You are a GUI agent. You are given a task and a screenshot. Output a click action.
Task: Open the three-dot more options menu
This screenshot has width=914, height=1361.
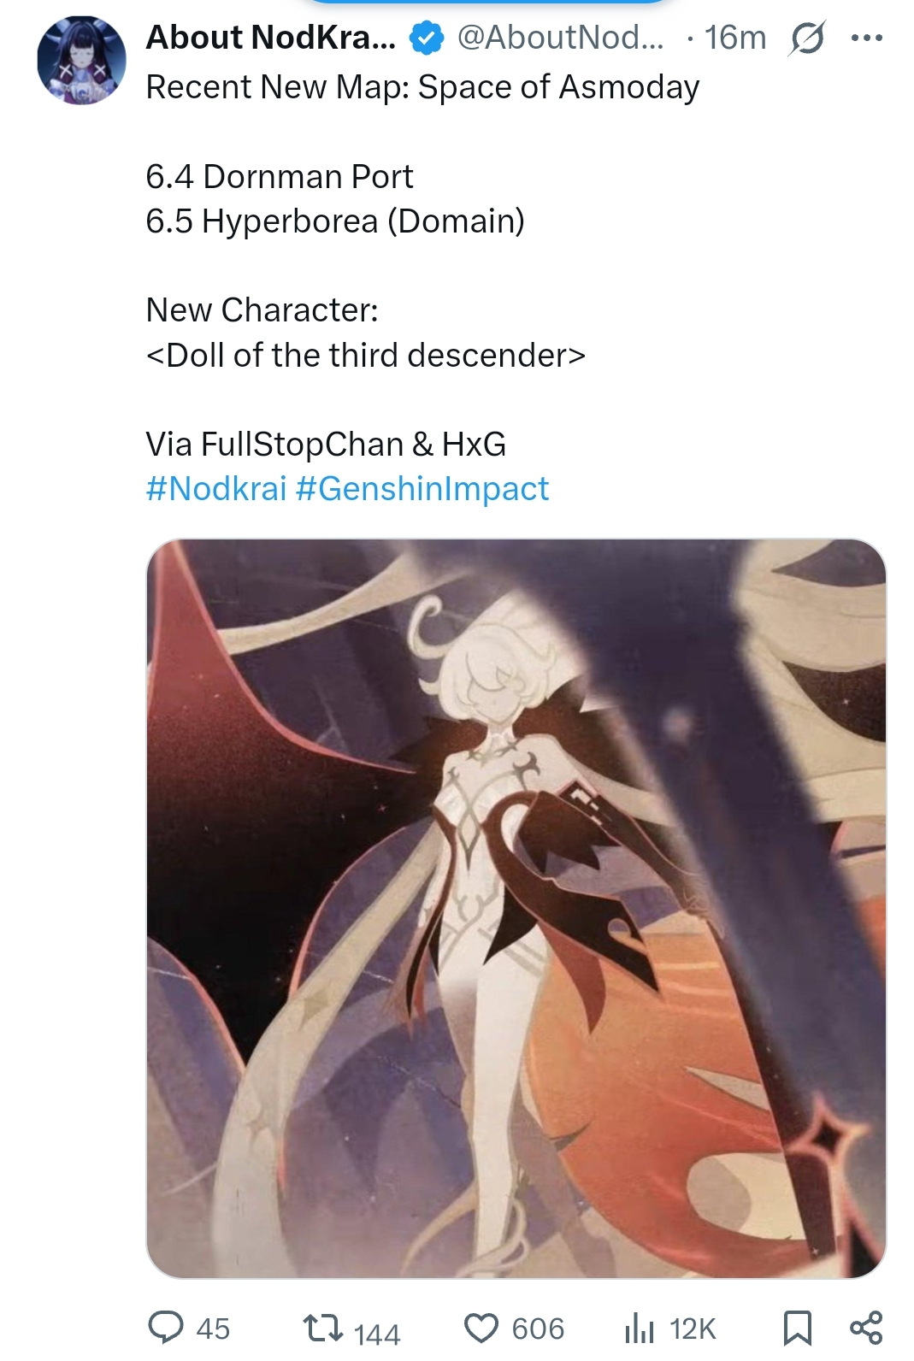pyautogui.click(x=866, y=38)
